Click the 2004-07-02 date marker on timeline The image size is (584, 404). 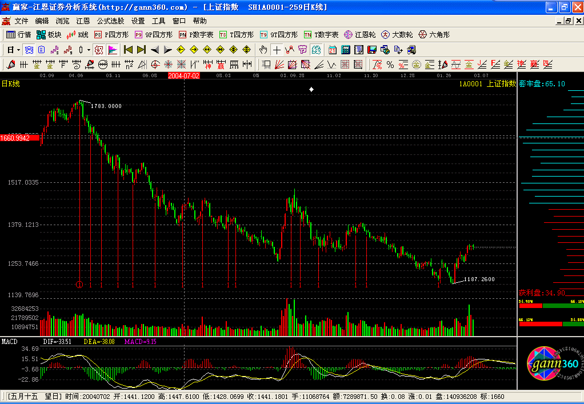pos(183,75)
